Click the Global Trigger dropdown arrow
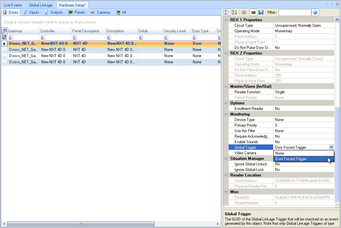Image resolution: width=341 pixels, height=228 pixels. point(331,147)
